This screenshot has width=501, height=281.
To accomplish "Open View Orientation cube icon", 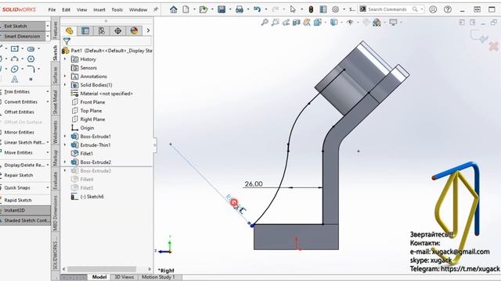I will click(x=318, y=23).
